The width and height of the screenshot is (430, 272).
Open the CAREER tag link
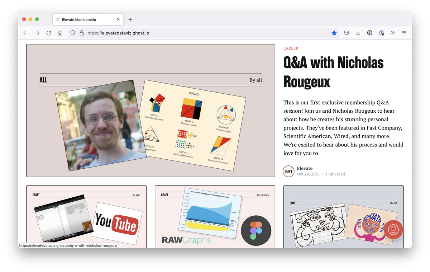pyautogui.click(x=291, y=48)
